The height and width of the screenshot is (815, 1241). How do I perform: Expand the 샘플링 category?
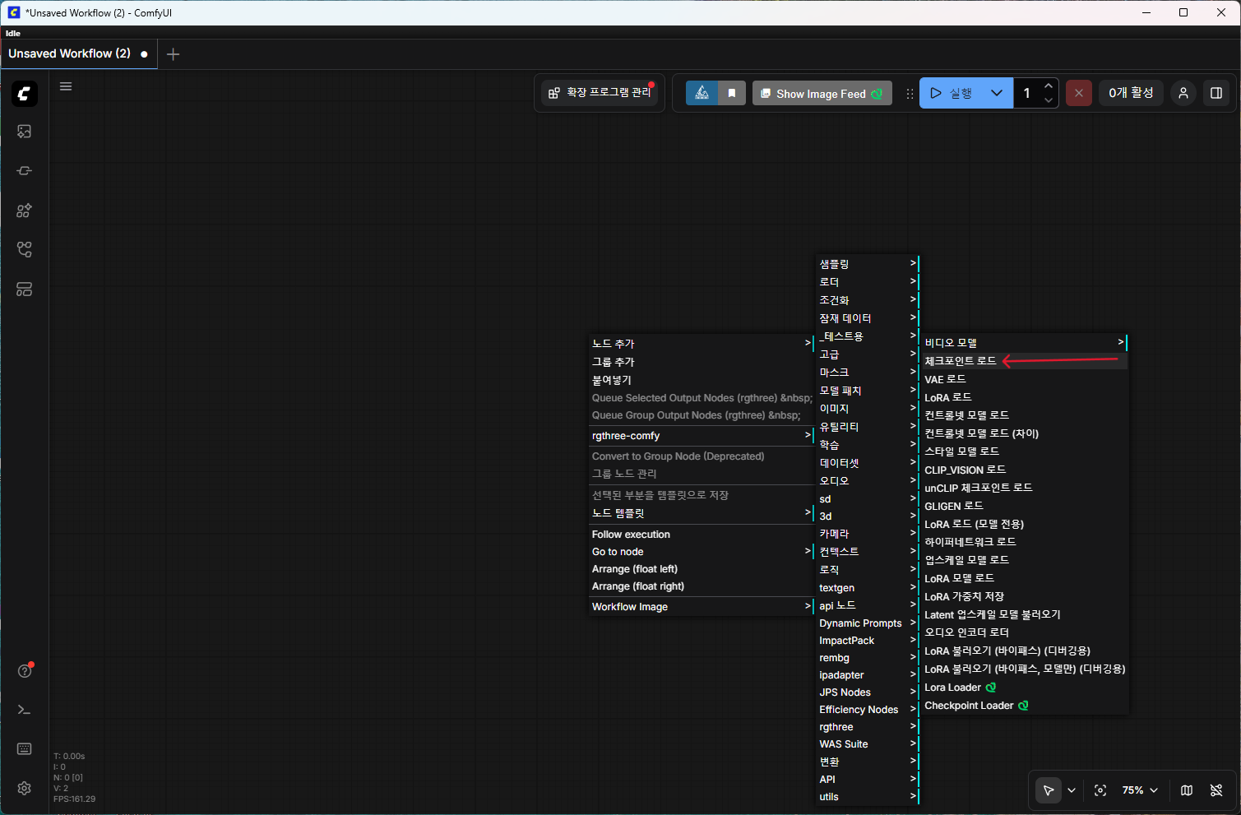[867, 264]
